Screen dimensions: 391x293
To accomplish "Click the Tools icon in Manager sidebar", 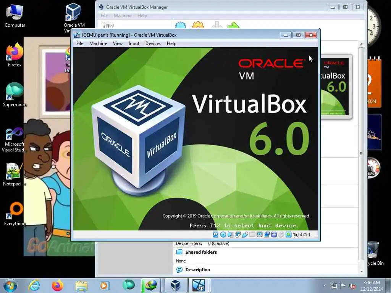I will point(108,26).
